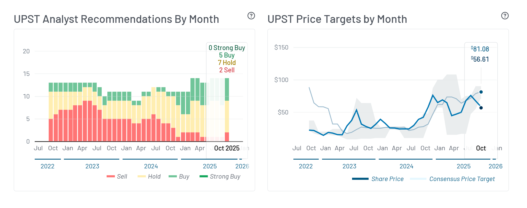Image resolution: width=527 pixels, height=208 pixels.
Task: Click 2025 under the price targets chart
Action: click(463, 166)
